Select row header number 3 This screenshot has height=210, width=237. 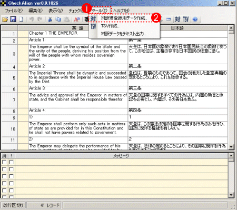pos(9,54)
